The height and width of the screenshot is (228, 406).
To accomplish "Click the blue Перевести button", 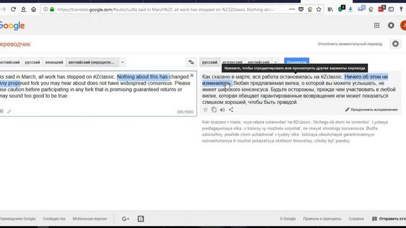I will [296, 61].
